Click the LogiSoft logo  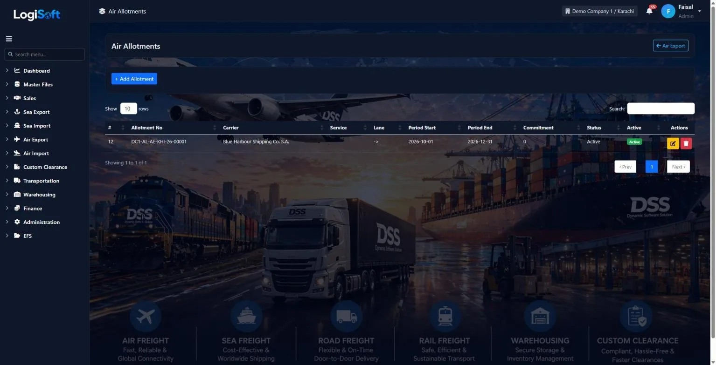coord(36,14)
